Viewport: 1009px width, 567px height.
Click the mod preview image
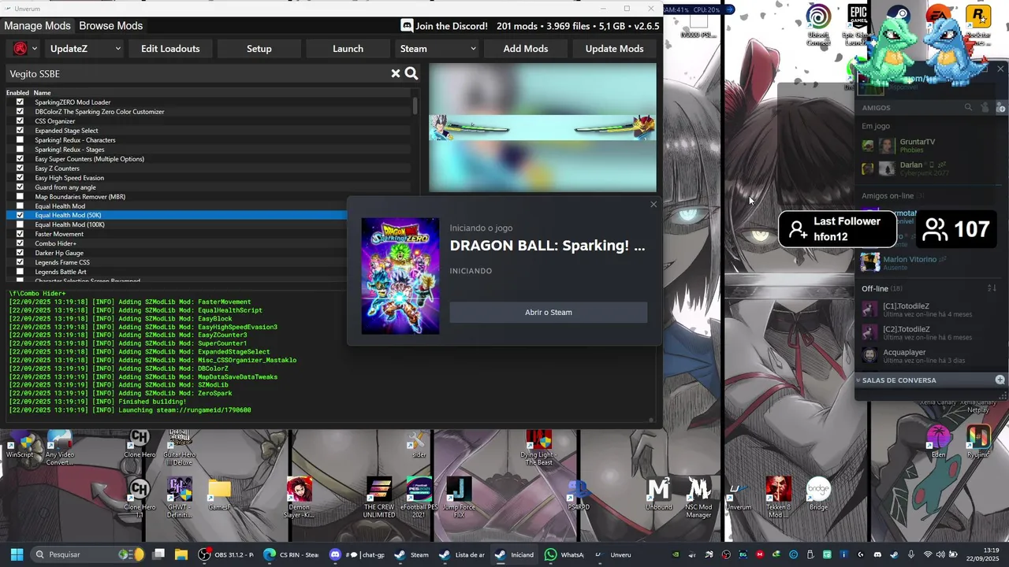[542, 128]
